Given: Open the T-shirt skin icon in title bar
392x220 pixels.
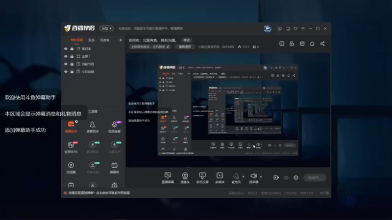Looking at the screenshot, I should point(296,29).
